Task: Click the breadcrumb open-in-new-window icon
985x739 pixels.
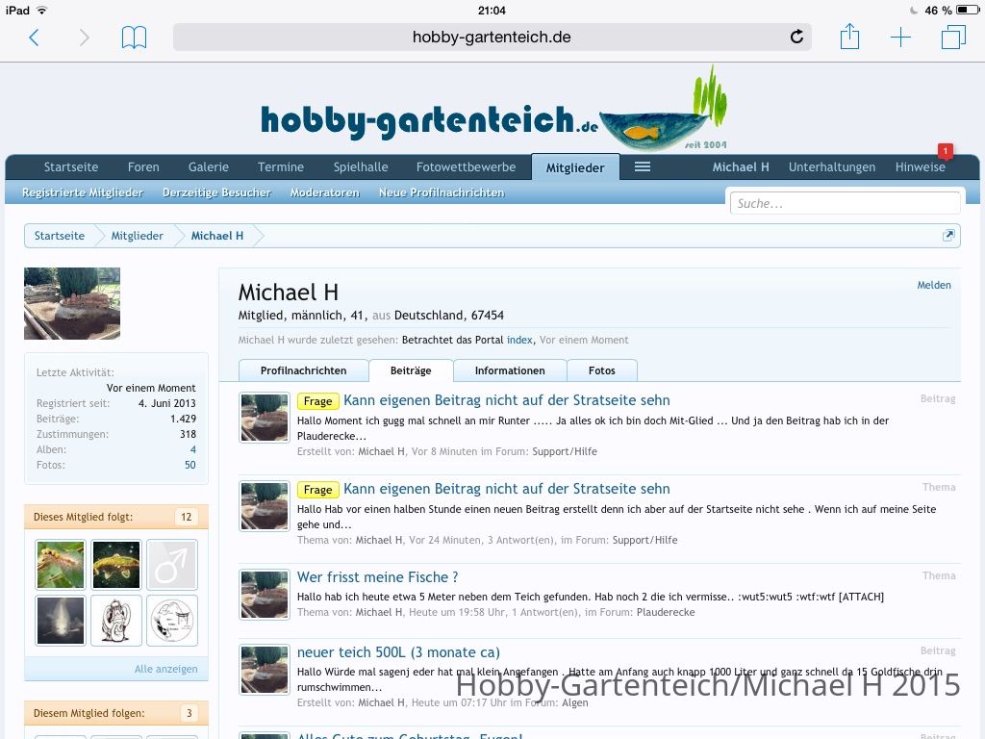Action: tap(947, 235)
